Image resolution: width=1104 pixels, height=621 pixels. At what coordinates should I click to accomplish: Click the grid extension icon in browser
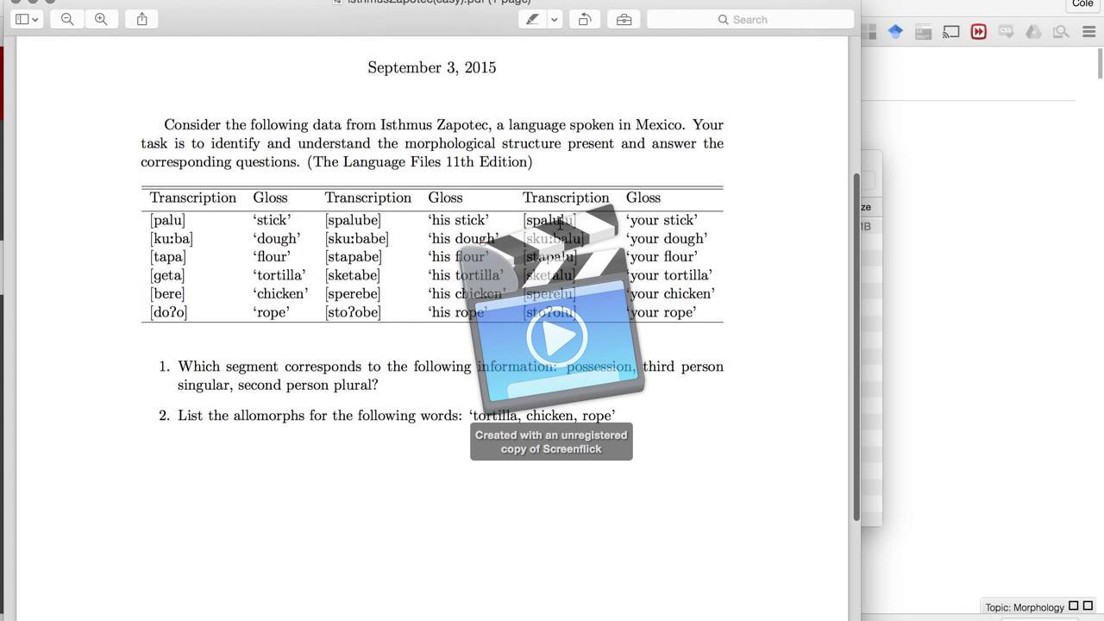point(869,32)
